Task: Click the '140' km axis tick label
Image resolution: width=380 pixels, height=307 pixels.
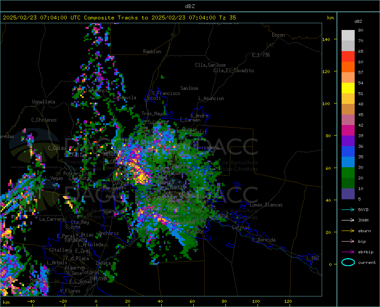Action: pyautogui.click(x=326, y=39)
